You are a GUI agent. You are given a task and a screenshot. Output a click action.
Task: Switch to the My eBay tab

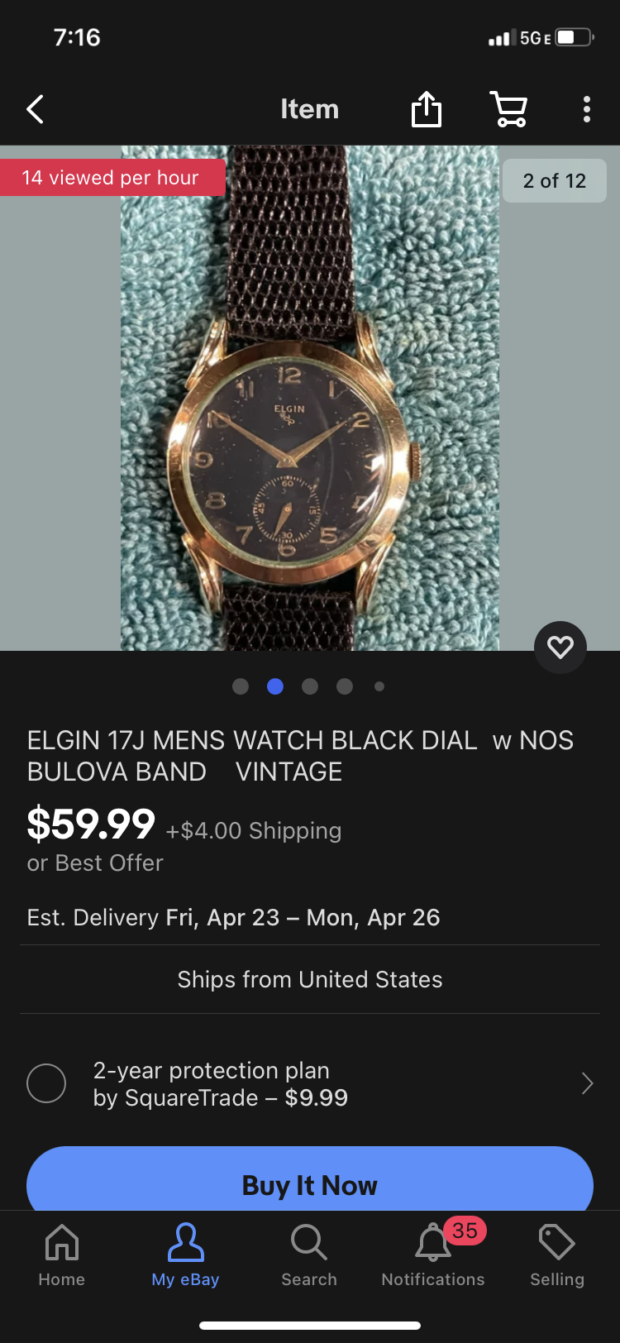(x=185, y=1255)
